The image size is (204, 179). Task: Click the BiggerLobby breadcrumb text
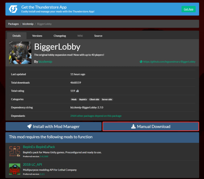coord(45,24)
